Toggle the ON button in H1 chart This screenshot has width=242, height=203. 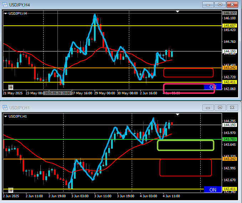click(213, 190)
